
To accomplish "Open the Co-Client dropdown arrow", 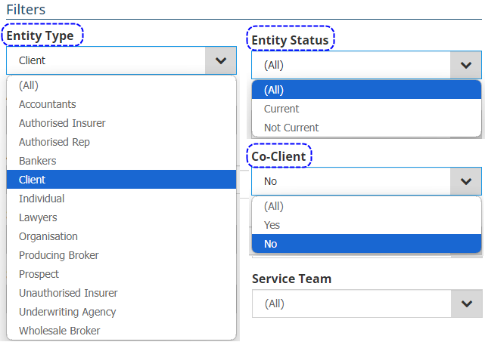I will point(465,181).
